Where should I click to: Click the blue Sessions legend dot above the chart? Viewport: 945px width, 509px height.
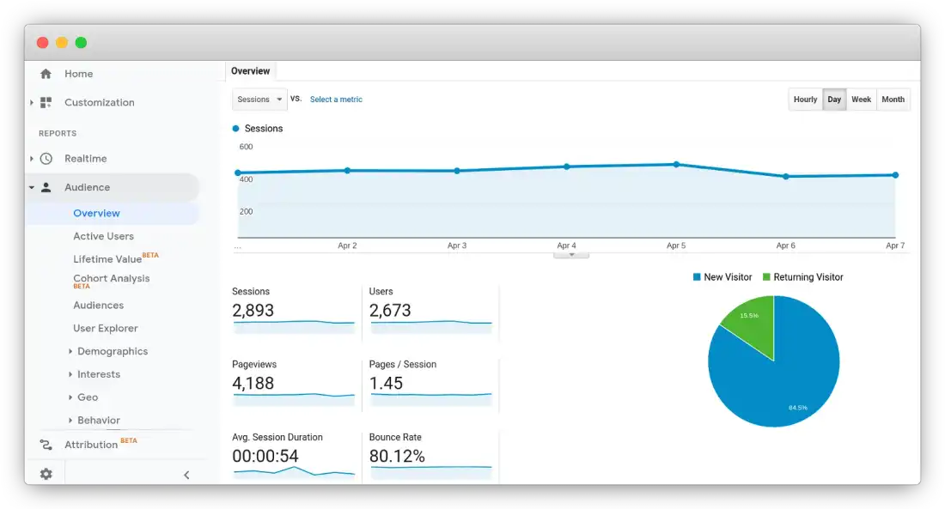click(235, 128)
